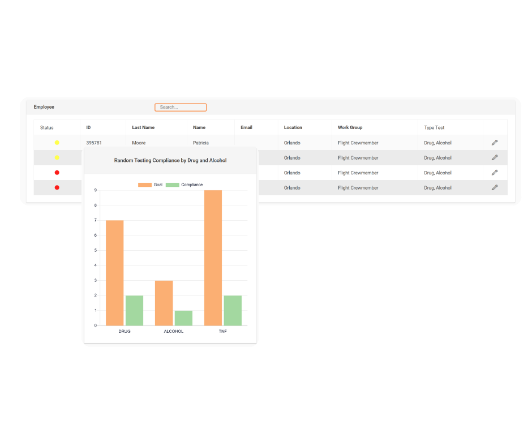
Task: Select the DRUG goal bar in the chart
Action: pos(115,272)
